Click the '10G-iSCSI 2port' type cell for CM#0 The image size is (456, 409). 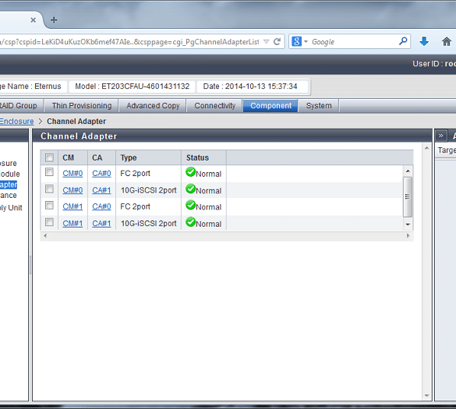tap(149, 190)
